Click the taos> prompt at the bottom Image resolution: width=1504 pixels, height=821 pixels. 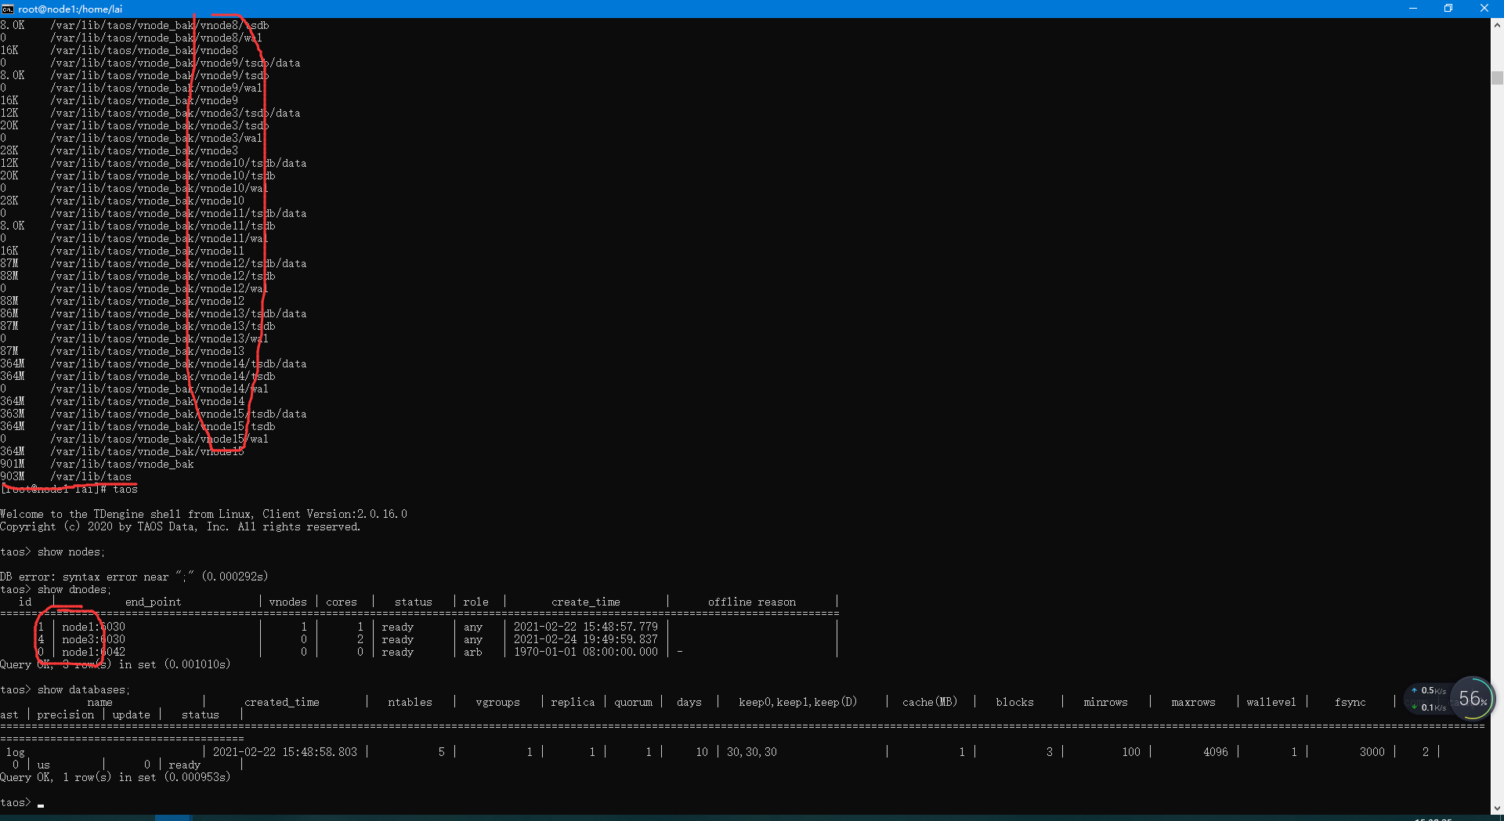pos(17,802)
